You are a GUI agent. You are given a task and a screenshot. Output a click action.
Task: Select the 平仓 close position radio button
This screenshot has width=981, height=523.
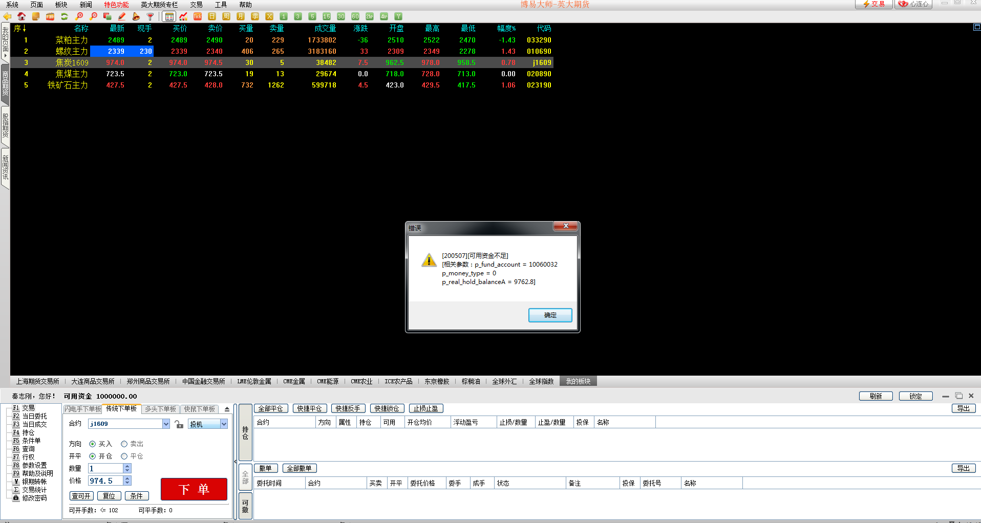[x=124, y=456]
